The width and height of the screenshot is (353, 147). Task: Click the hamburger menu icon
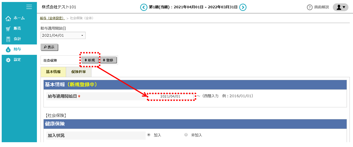click(x=29, y=7)
